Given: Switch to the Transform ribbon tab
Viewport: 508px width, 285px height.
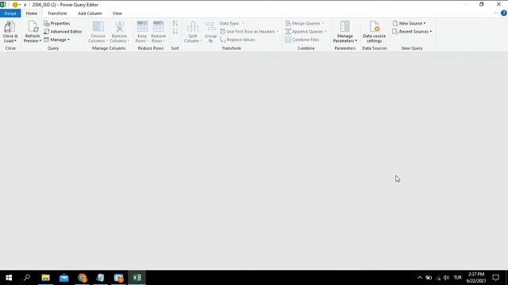Looking at the screenshot, I should (57, 13).
